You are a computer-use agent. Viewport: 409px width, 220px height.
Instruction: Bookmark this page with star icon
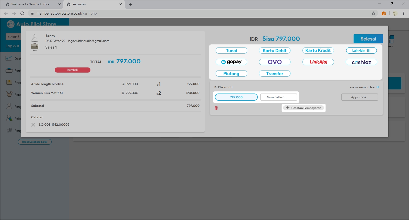373,13
